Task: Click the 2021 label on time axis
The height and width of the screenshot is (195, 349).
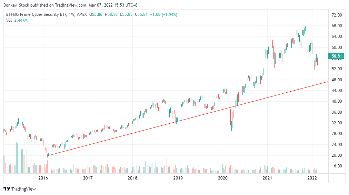Action: tap(267, 178)
